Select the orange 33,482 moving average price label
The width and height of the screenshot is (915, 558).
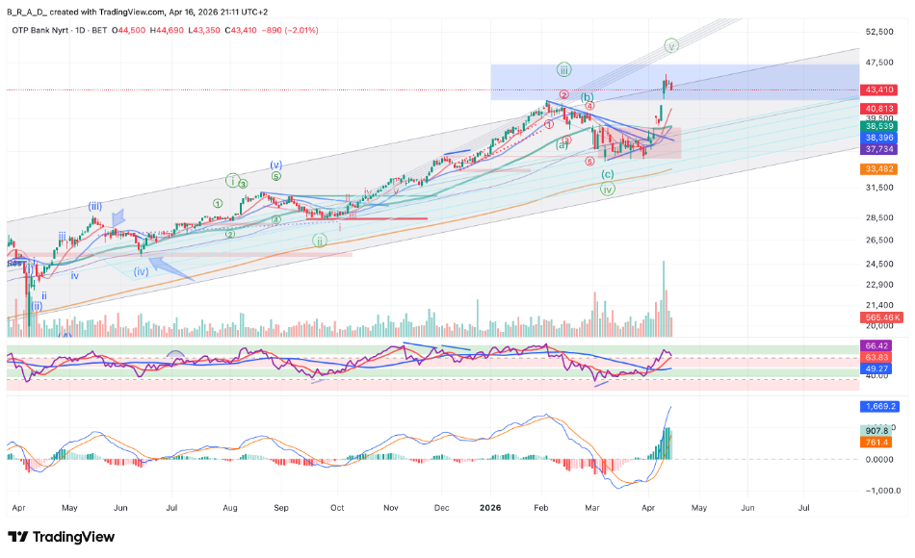tap(876, 169)
